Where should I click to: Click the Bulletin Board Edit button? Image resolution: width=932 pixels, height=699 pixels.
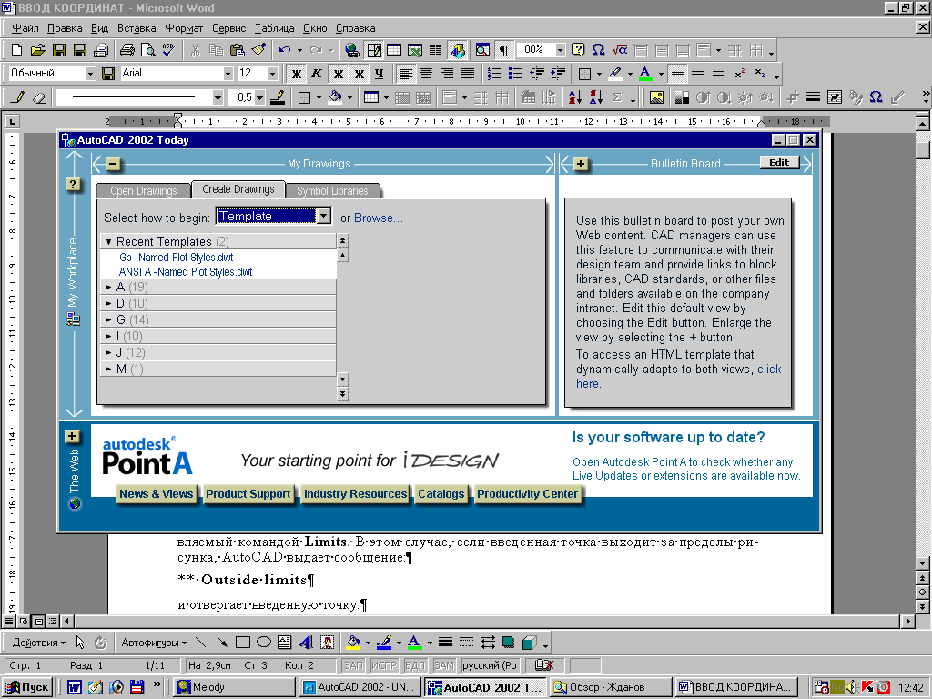(779, 162)
